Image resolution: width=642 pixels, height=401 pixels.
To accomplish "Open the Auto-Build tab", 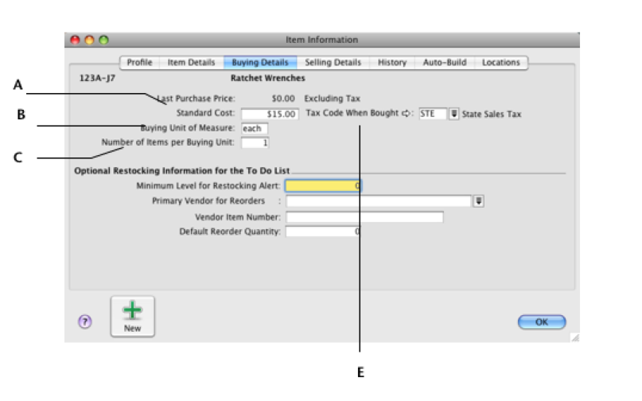I will coord(444,62).
